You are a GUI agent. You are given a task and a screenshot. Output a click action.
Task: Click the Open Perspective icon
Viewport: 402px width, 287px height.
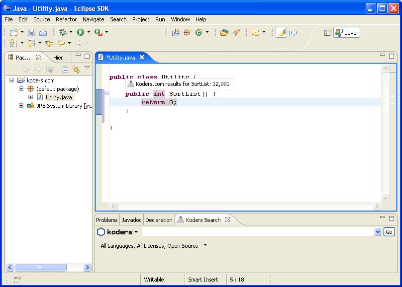tap(327, 32)
